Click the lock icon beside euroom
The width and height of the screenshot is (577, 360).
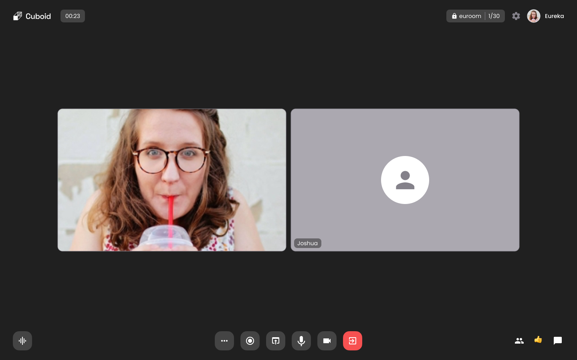454,16
